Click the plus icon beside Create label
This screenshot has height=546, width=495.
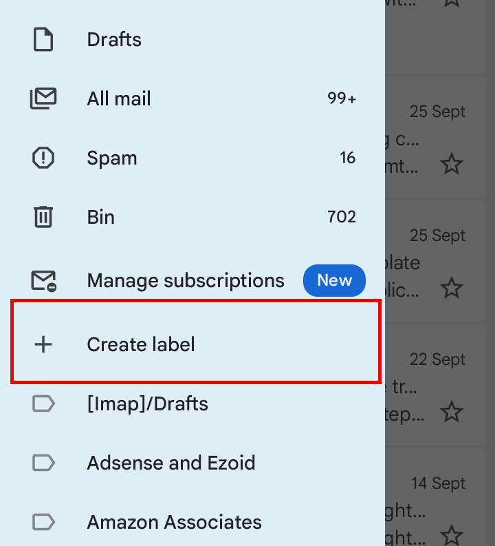[x=43, y=344]
